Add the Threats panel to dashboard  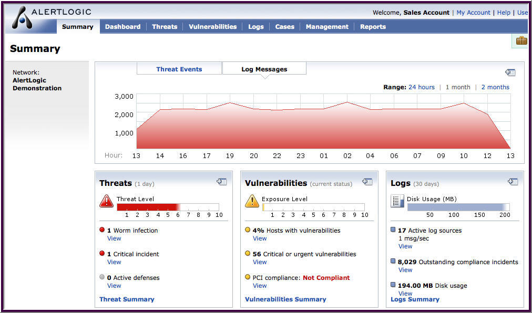pyautogui.click(x=221, y=182)
